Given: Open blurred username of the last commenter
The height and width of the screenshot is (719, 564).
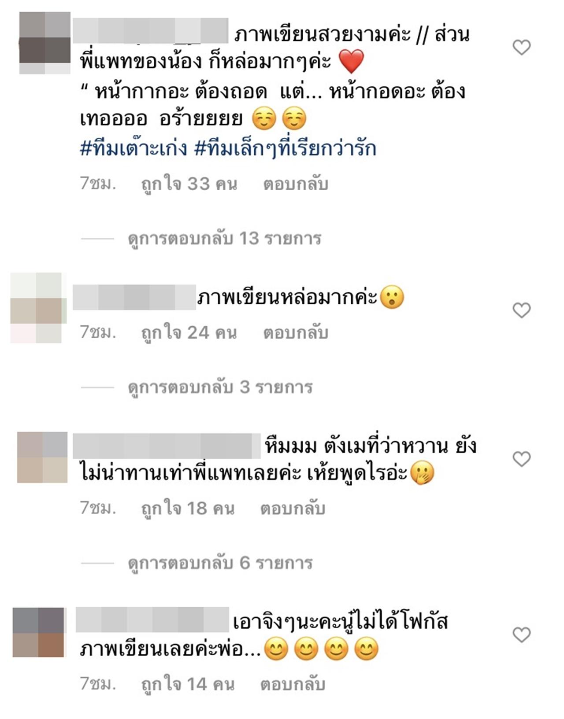Looking at the screenshot, I should click(x=152, y=619).
